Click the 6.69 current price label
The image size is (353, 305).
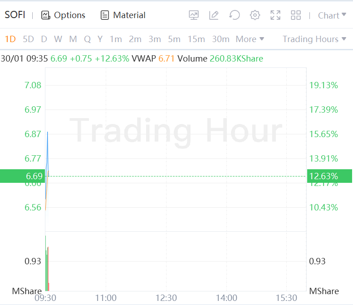pyautogui.click(x=34, y=176)
